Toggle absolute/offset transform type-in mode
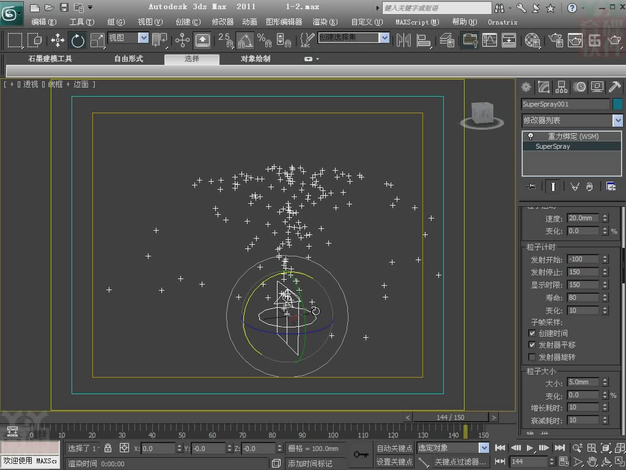This screenshot has width=626, height=470. (124, 447)
